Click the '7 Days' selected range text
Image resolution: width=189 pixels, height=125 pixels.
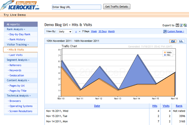86,31
